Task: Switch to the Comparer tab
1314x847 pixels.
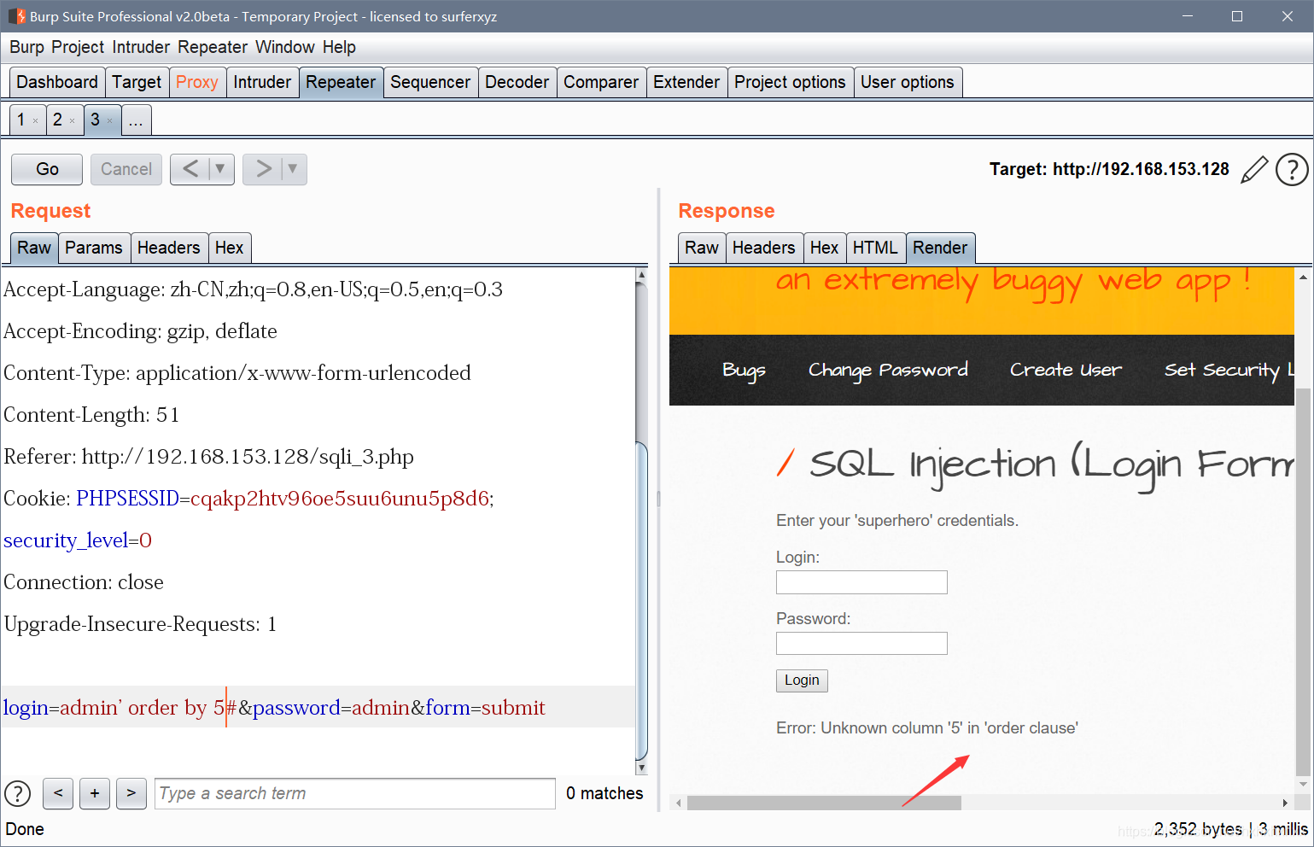Action: [601, 82]
